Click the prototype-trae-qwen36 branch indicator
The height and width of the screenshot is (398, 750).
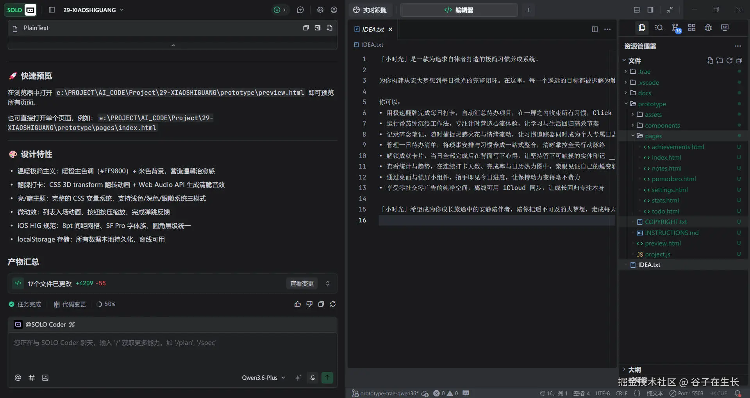385,393
